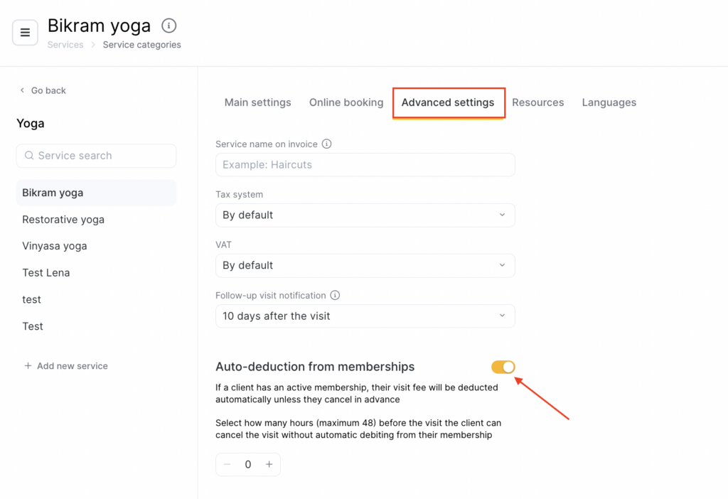Switch to the Main settings tab
Viewport: 728px width, 499px height.
point(257,102)
